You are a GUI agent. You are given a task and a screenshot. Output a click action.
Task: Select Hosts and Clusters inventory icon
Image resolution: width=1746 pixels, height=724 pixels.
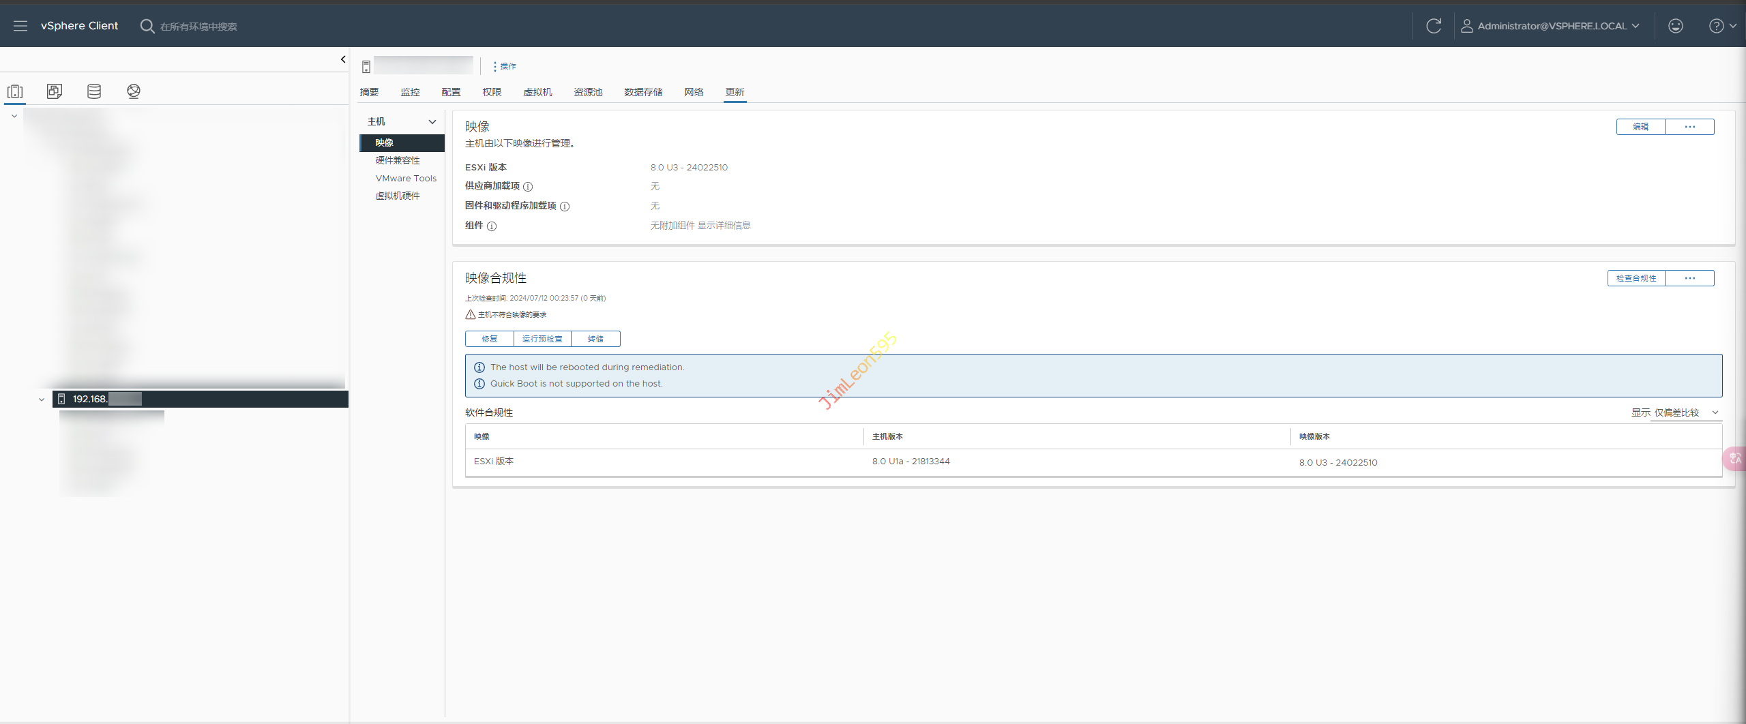[x=15, y=91]
